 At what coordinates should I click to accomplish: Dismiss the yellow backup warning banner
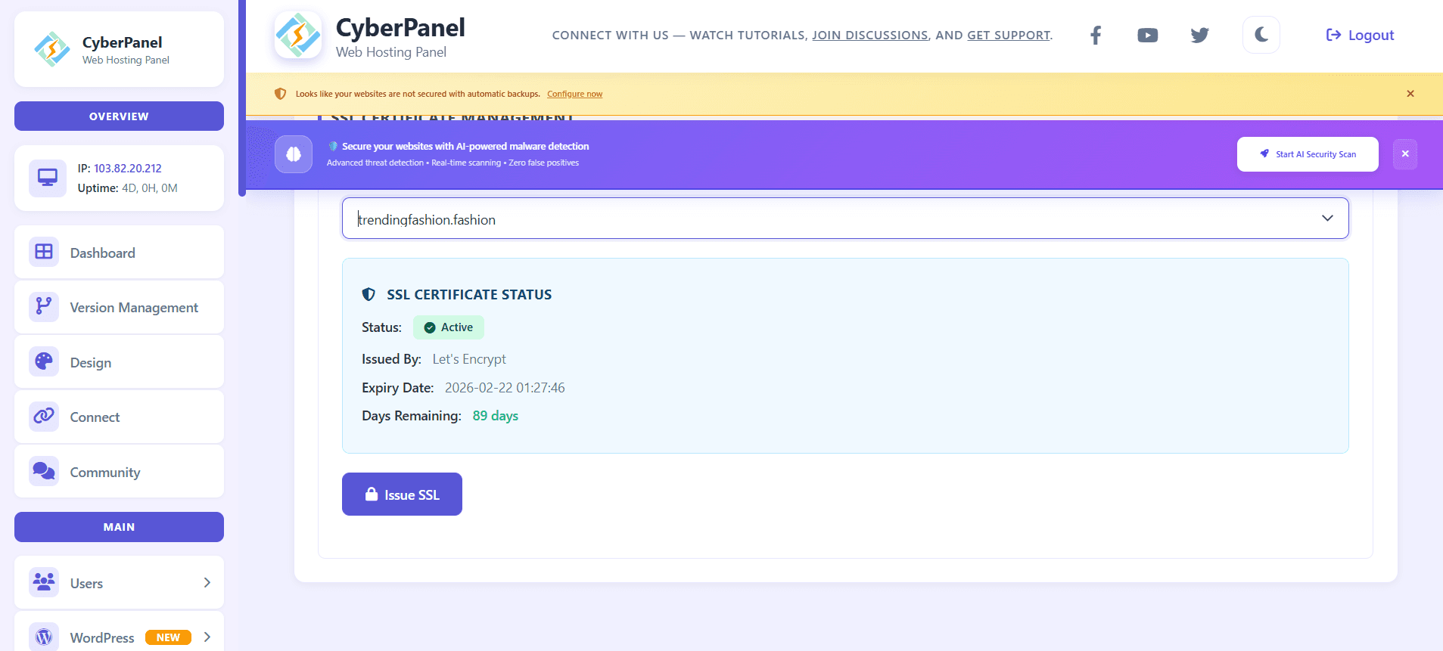click(x=1410, y=94)
